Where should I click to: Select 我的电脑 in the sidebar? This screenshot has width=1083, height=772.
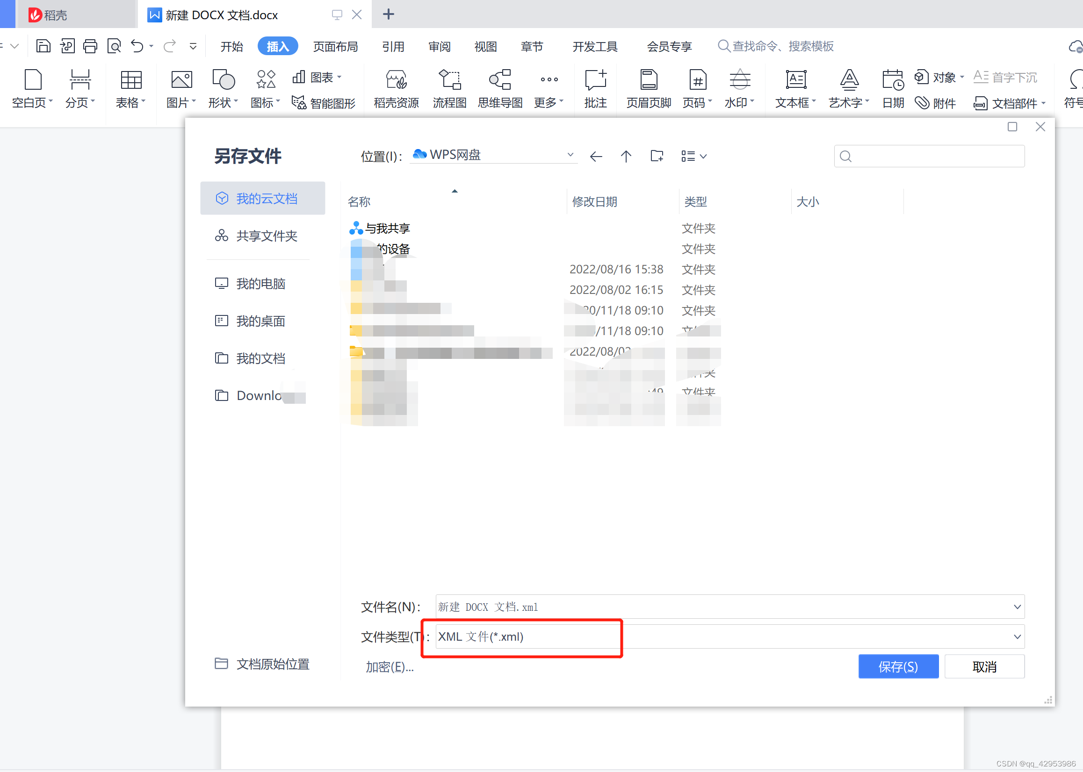tap(260, 283)
